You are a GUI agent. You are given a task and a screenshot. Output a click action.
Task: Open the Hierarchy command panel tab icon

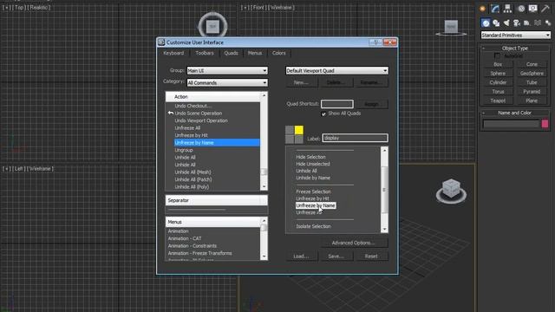(507, 9)
